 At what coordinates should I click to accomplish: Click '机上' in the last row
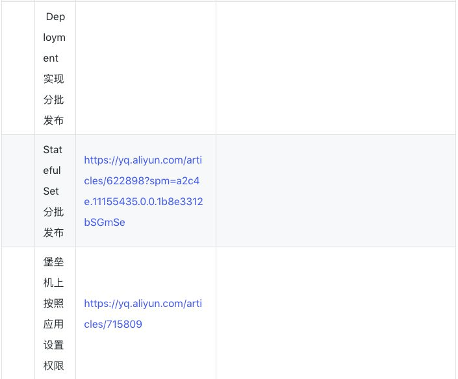point(53,282)
